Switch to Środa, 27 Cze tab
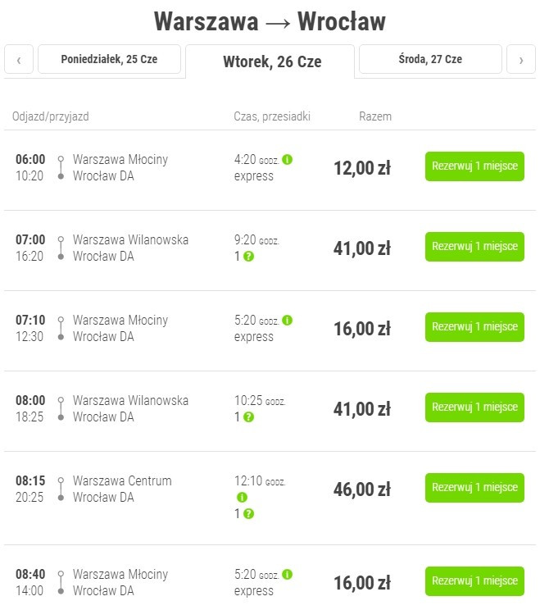The image size is (540, 610). pos(430,59)
